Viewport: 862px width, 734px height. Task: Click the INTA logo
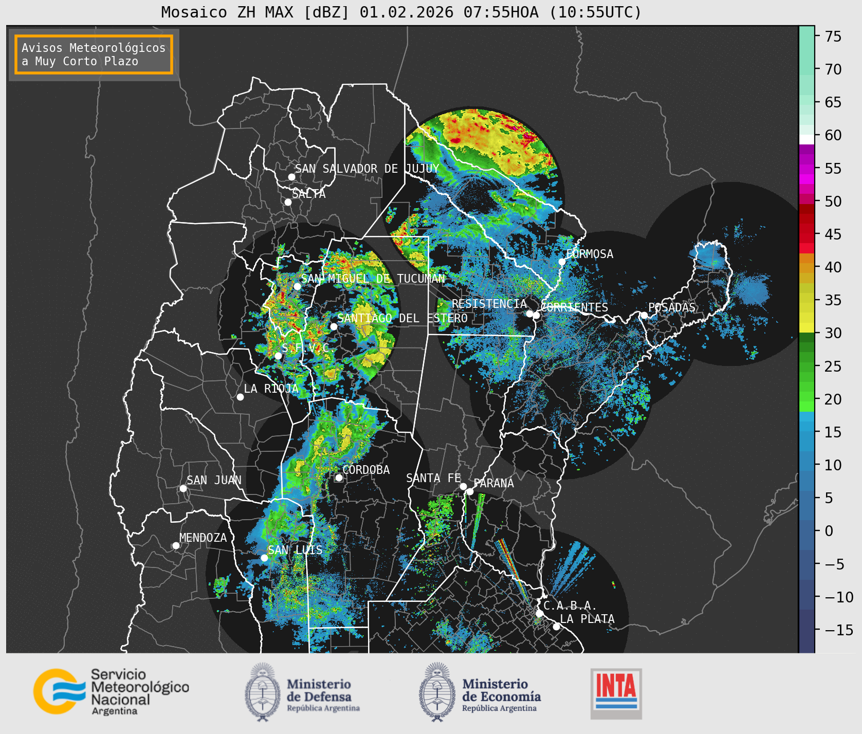[x=616, y=693]
